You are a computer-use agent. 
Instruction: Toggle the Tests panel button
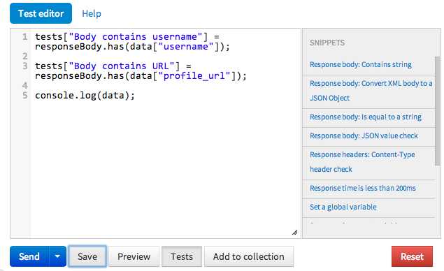pyautogui.click(x=182, y=256)
